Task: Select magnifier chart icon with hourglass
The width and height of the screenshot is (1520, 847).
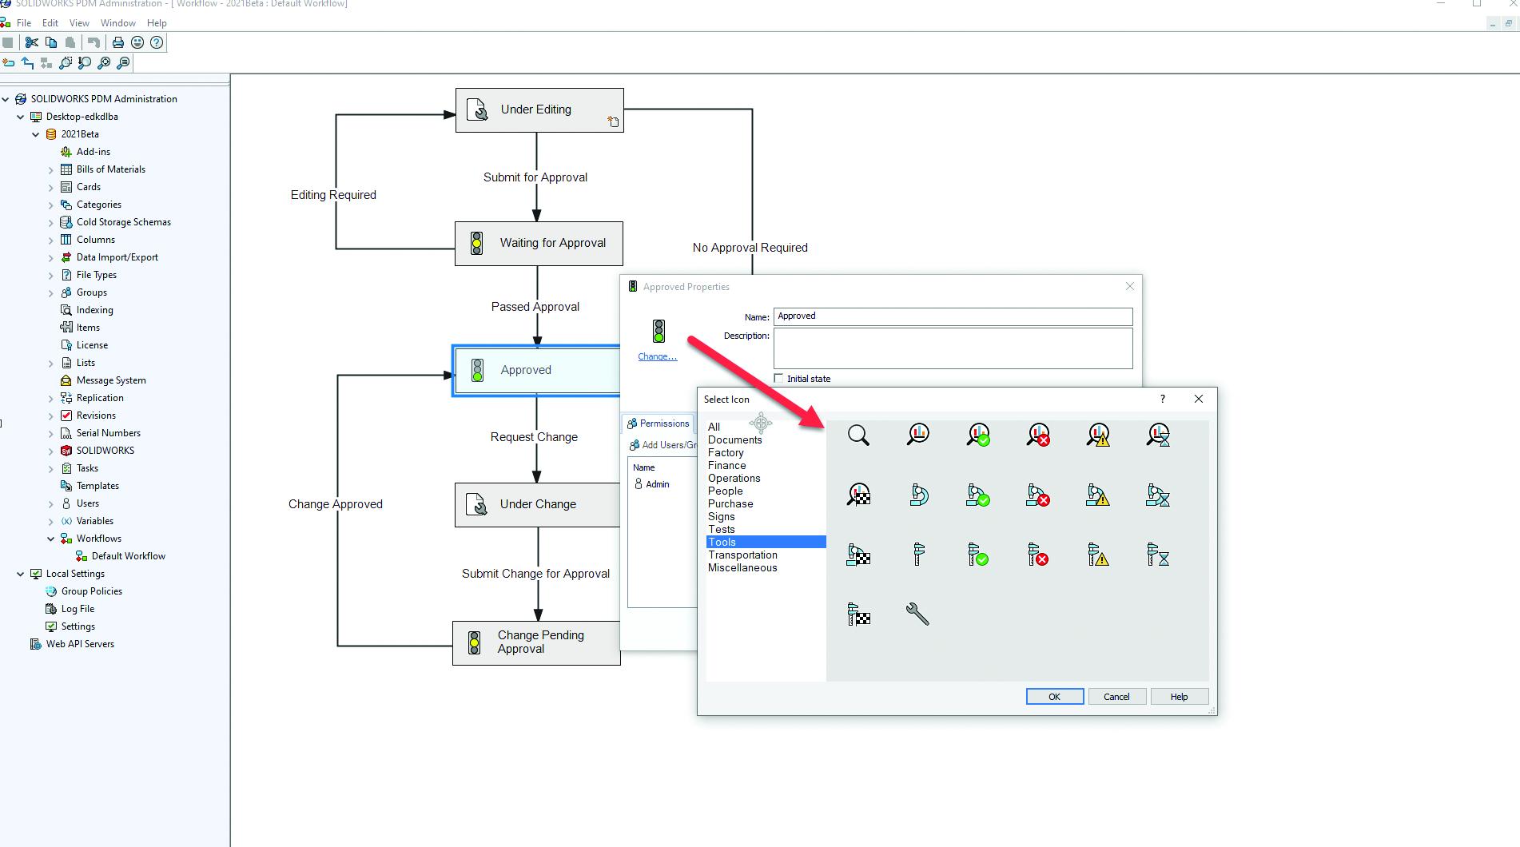Action: click(1158, 435)
